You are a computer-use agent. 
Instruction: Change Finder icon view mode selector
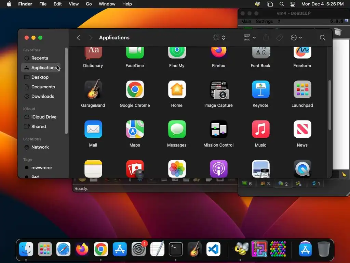click(x=219, y=38)
